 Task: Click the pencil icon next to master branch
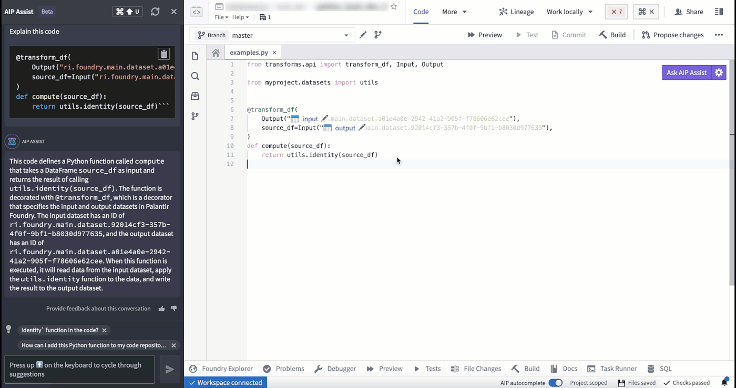click(363, 35)
